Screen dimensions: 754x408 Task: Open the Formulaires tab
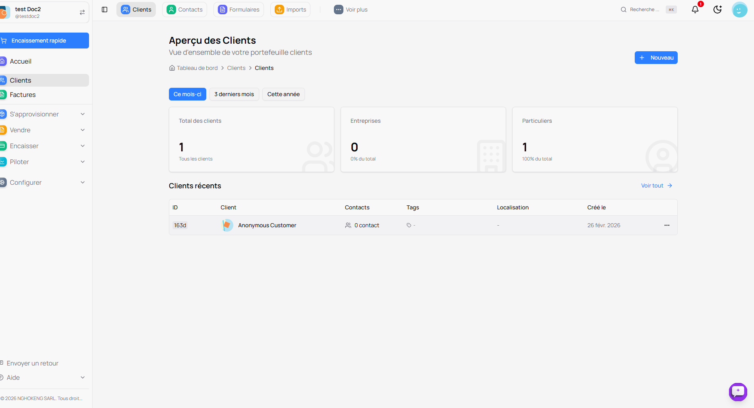point(238,10)
